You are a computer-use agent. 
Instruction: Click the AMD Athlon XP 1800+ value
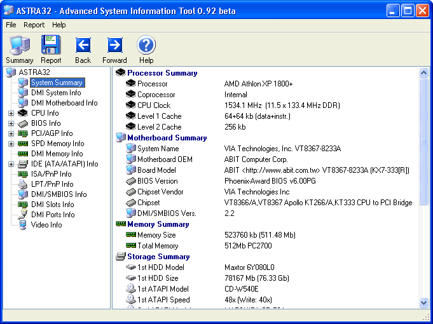259,84
